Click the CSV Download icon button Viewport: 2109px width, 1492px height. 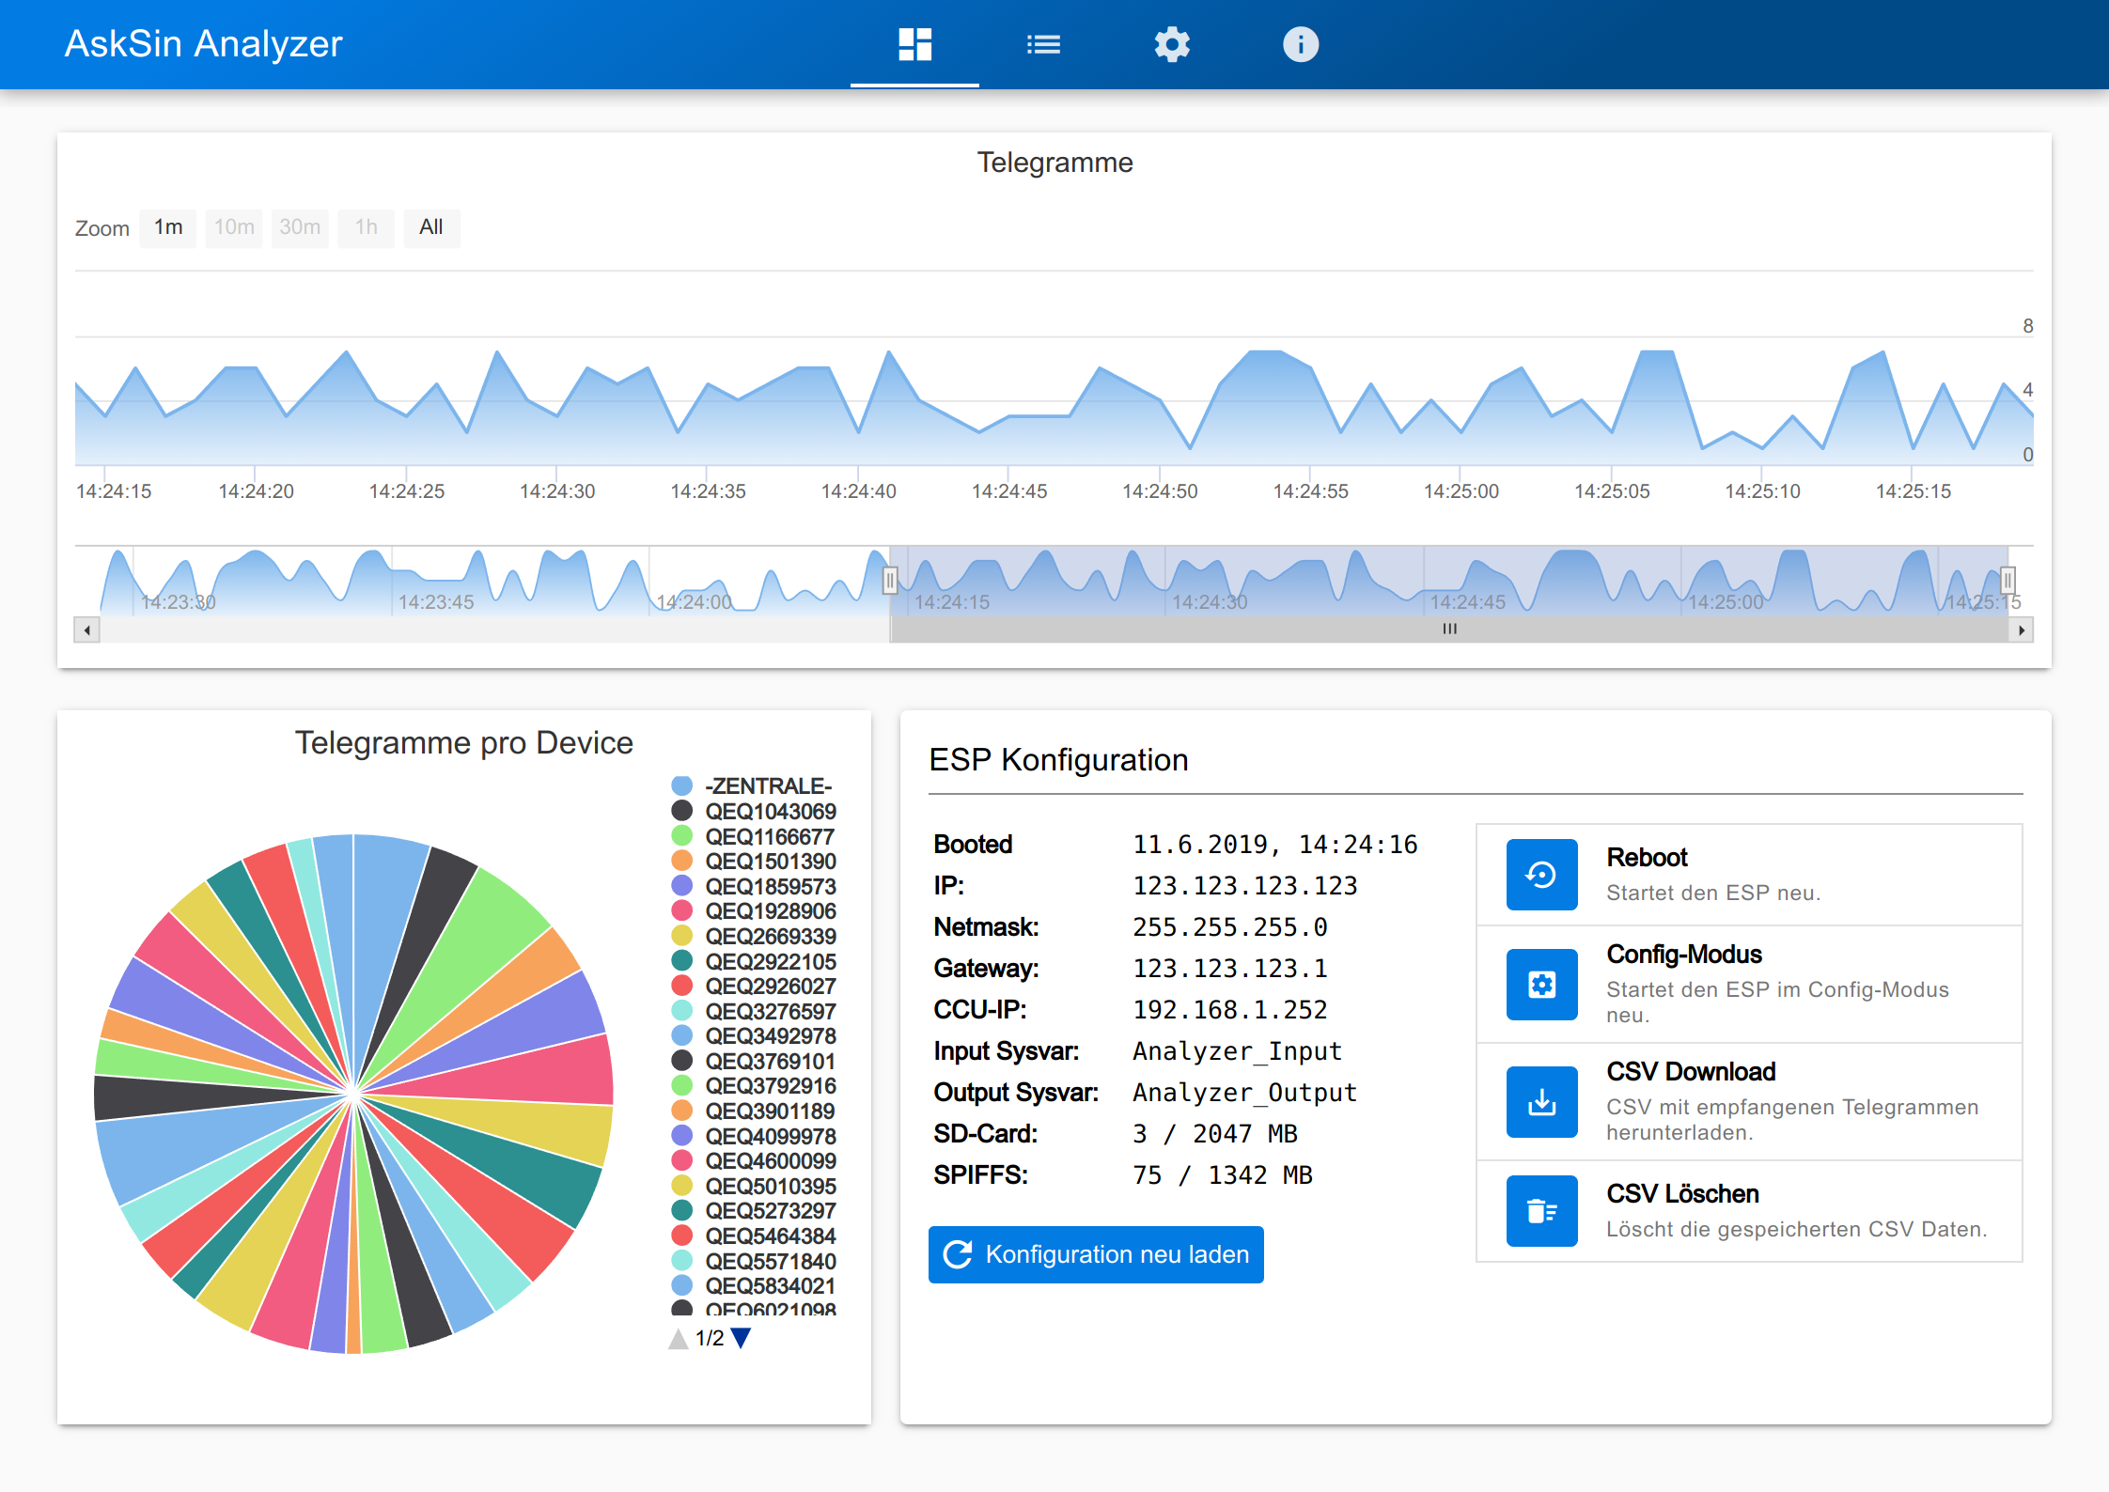click(x=1541, y=1101)
